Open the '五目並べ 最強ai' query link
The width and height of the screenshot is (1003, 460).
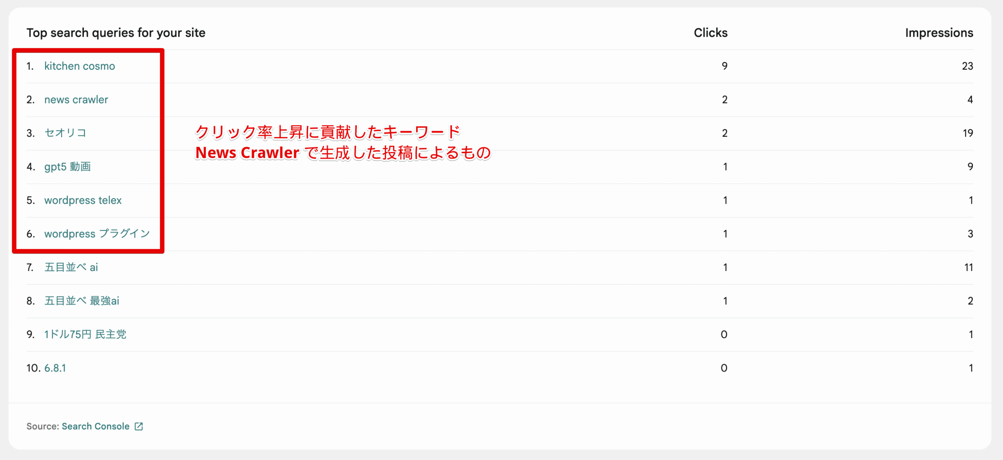tap(81, 301)
